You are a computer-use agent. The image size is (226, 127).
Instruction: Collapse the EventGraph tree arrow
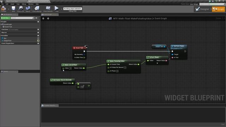(1, 24)
